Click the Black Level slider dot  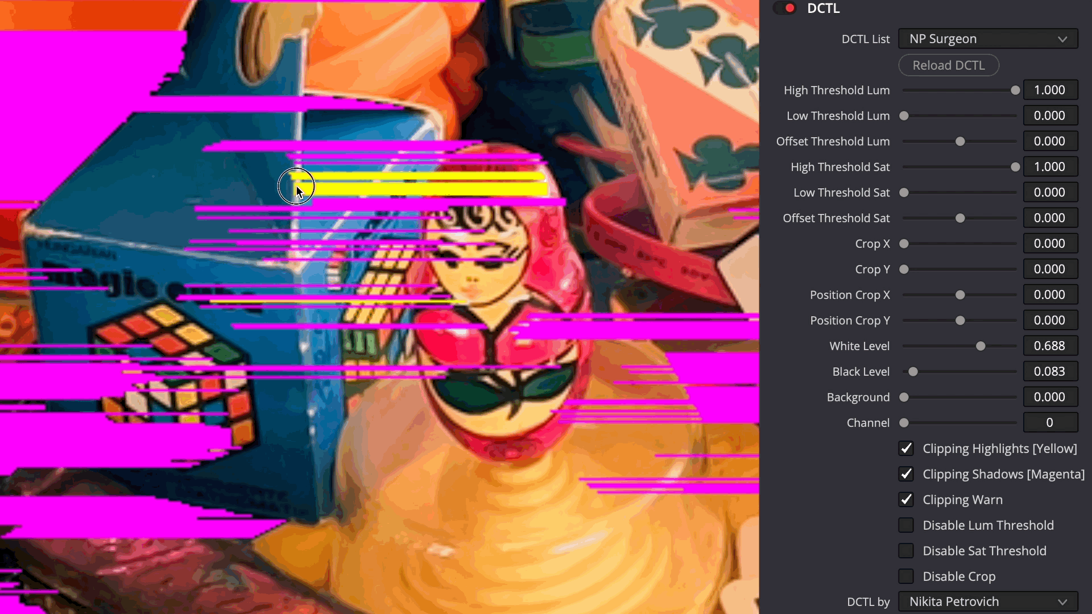click(x=913, y=371)
